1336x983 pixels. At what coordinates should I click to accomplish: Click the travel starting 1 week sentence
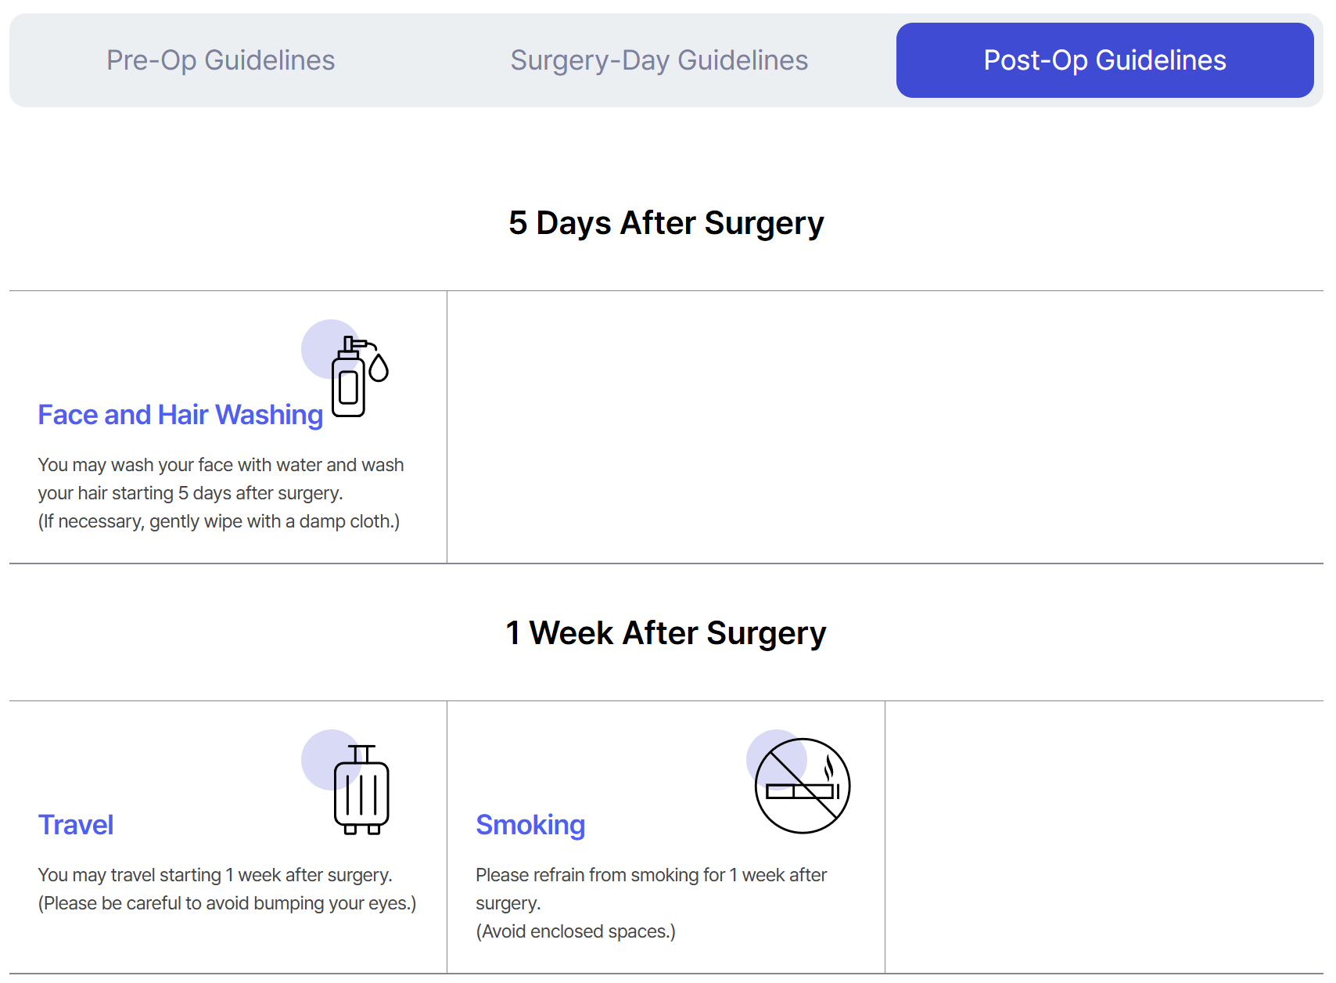(x=215, y=875)
